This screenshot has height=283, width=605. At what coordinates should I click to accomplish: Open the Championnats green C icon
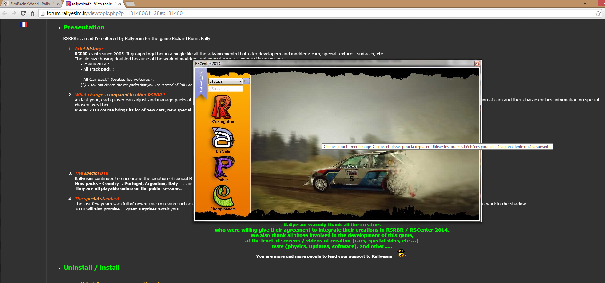[x=223, y=196]
